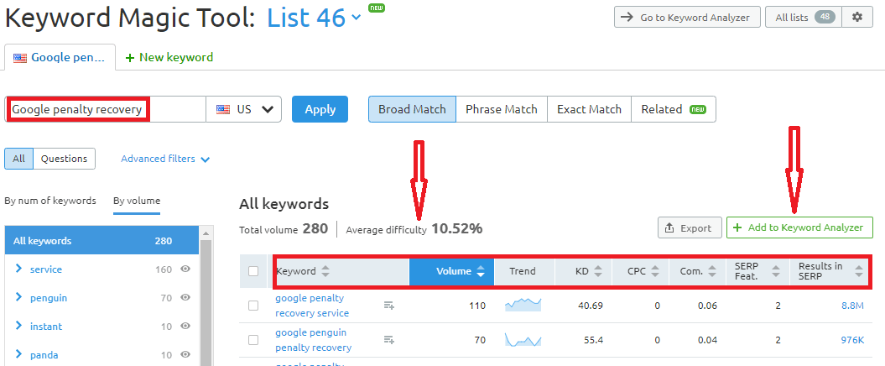
Task: Switch to Exact Match
Action: pyautogui.click(x=589, y=109)
